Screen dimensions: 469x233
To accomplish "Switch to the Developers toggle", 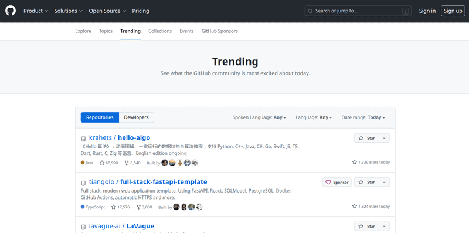I will pyautogui.click(x=137, y=117).
